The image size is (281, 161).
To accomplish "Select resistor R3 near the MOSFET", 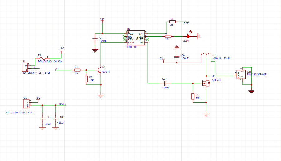I will coord(193,97).
